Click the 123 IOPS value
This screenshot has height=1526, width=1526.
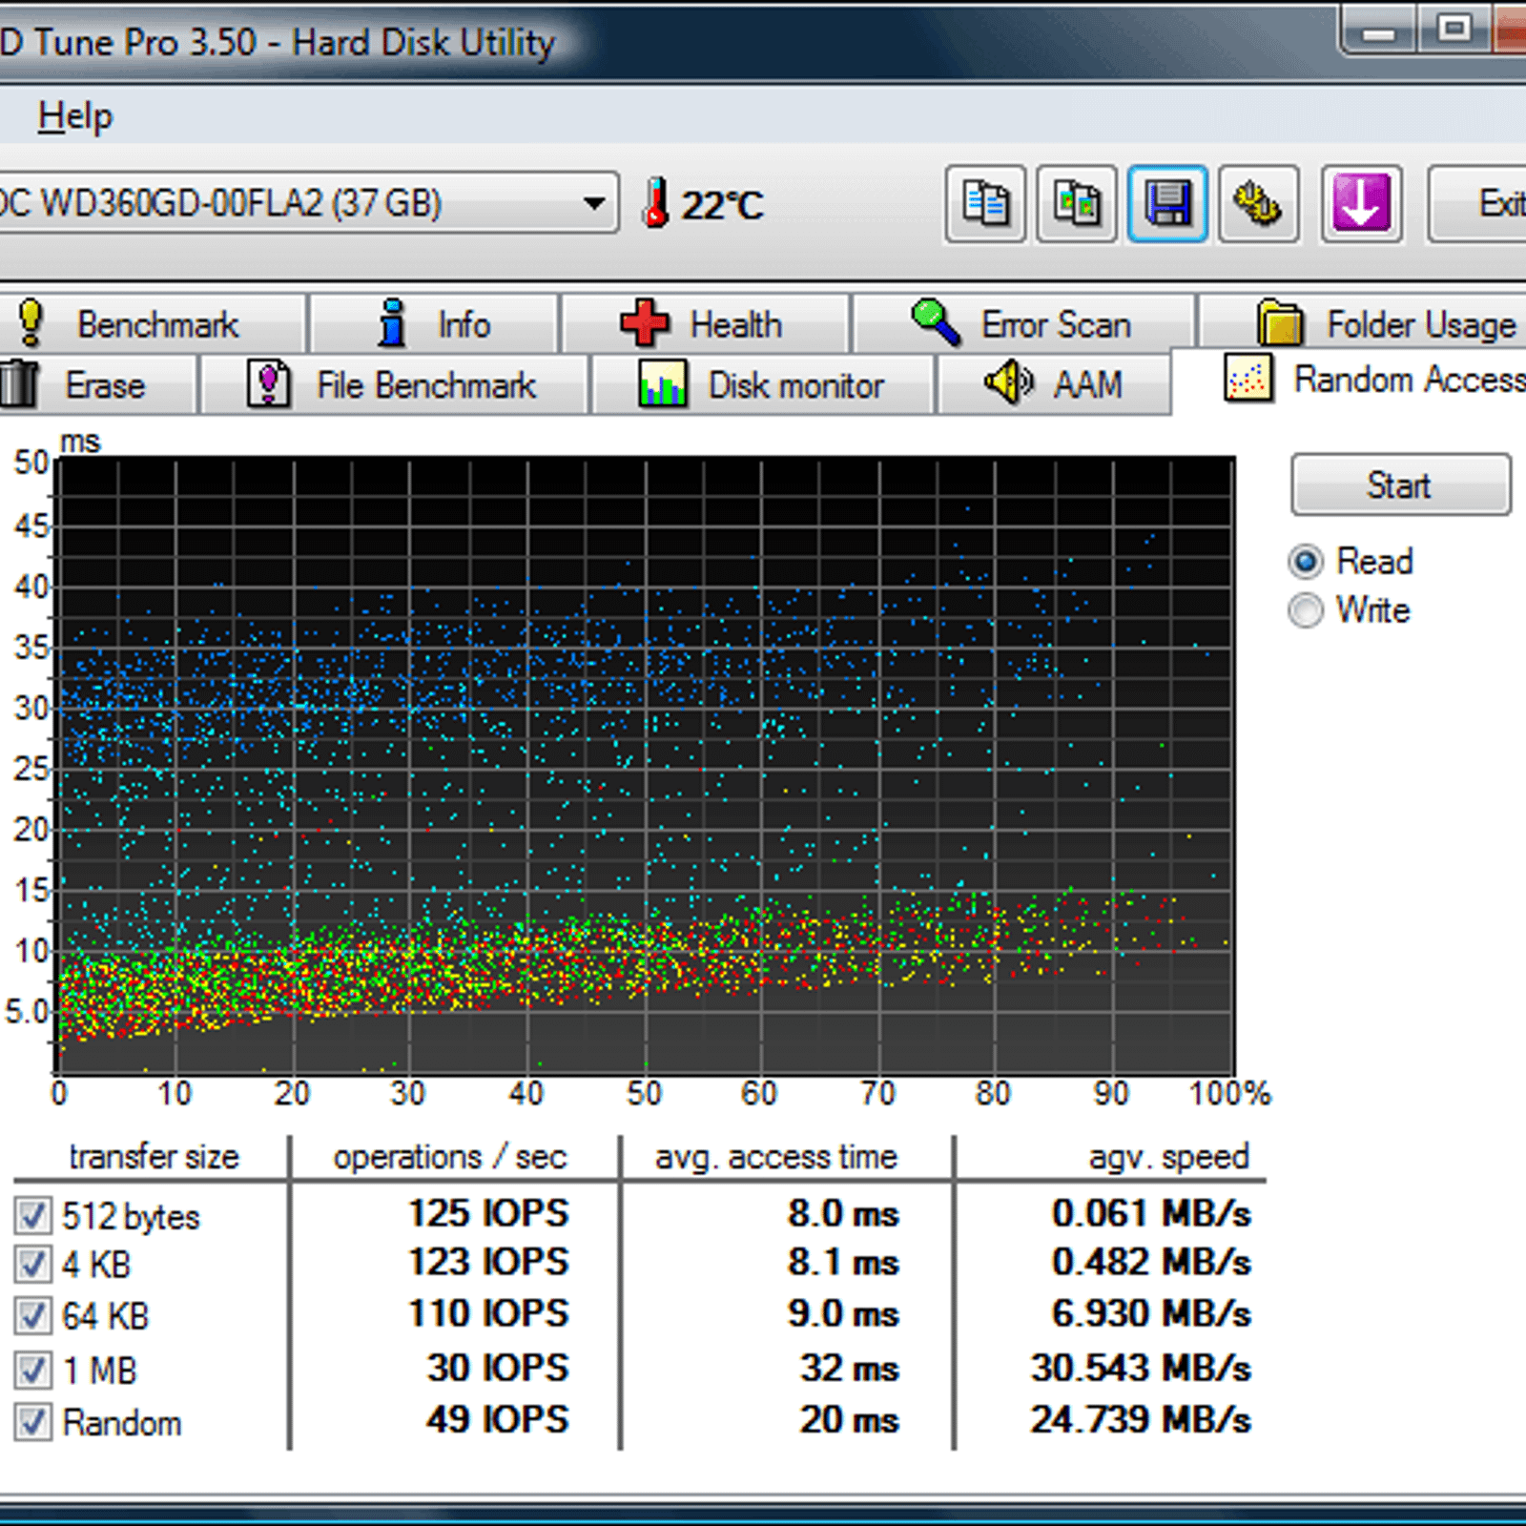click(x=488, y=1263)
